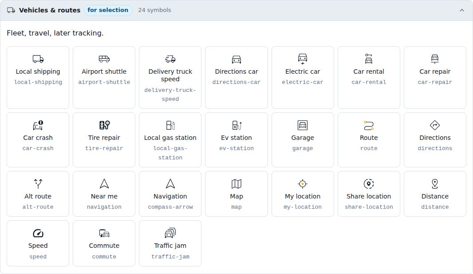
Task: Select the Directions car icon
Action: (236, 59)
